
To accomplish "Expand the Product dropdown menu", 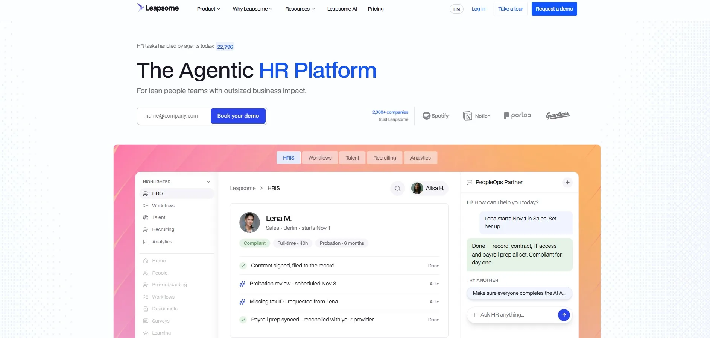I will (x=208, y=9).
